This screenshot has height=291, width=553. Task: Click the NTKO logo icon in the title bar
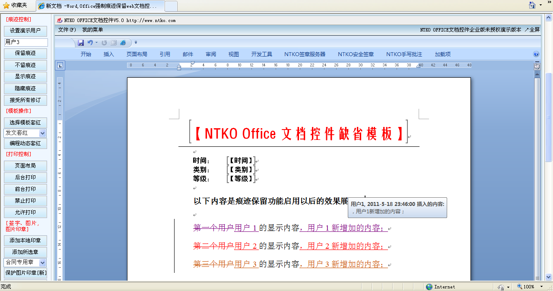coord(60,20)
